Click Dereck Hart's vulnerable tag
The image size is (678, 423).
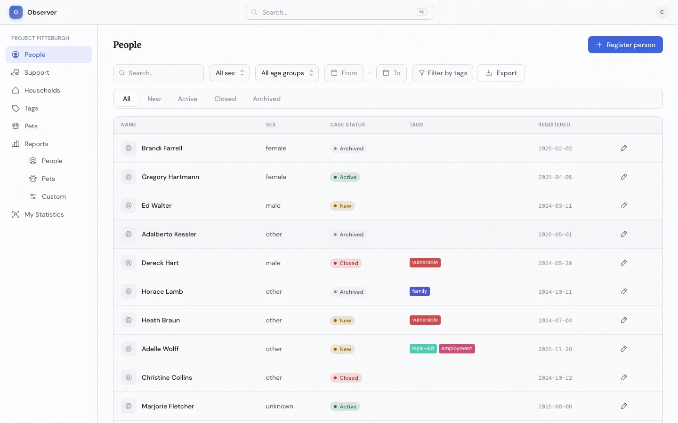click(x=425, y=263)
